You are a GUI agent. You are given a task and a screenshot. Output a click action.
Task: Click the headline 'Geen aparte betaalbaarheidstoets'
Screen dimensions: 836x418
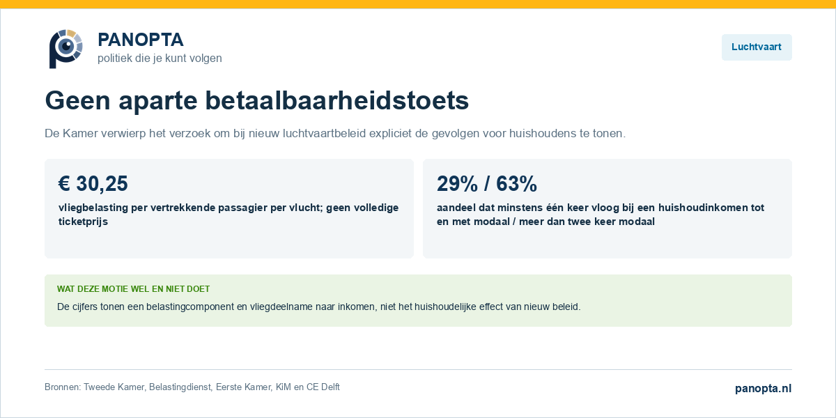(x=257, y=101)
